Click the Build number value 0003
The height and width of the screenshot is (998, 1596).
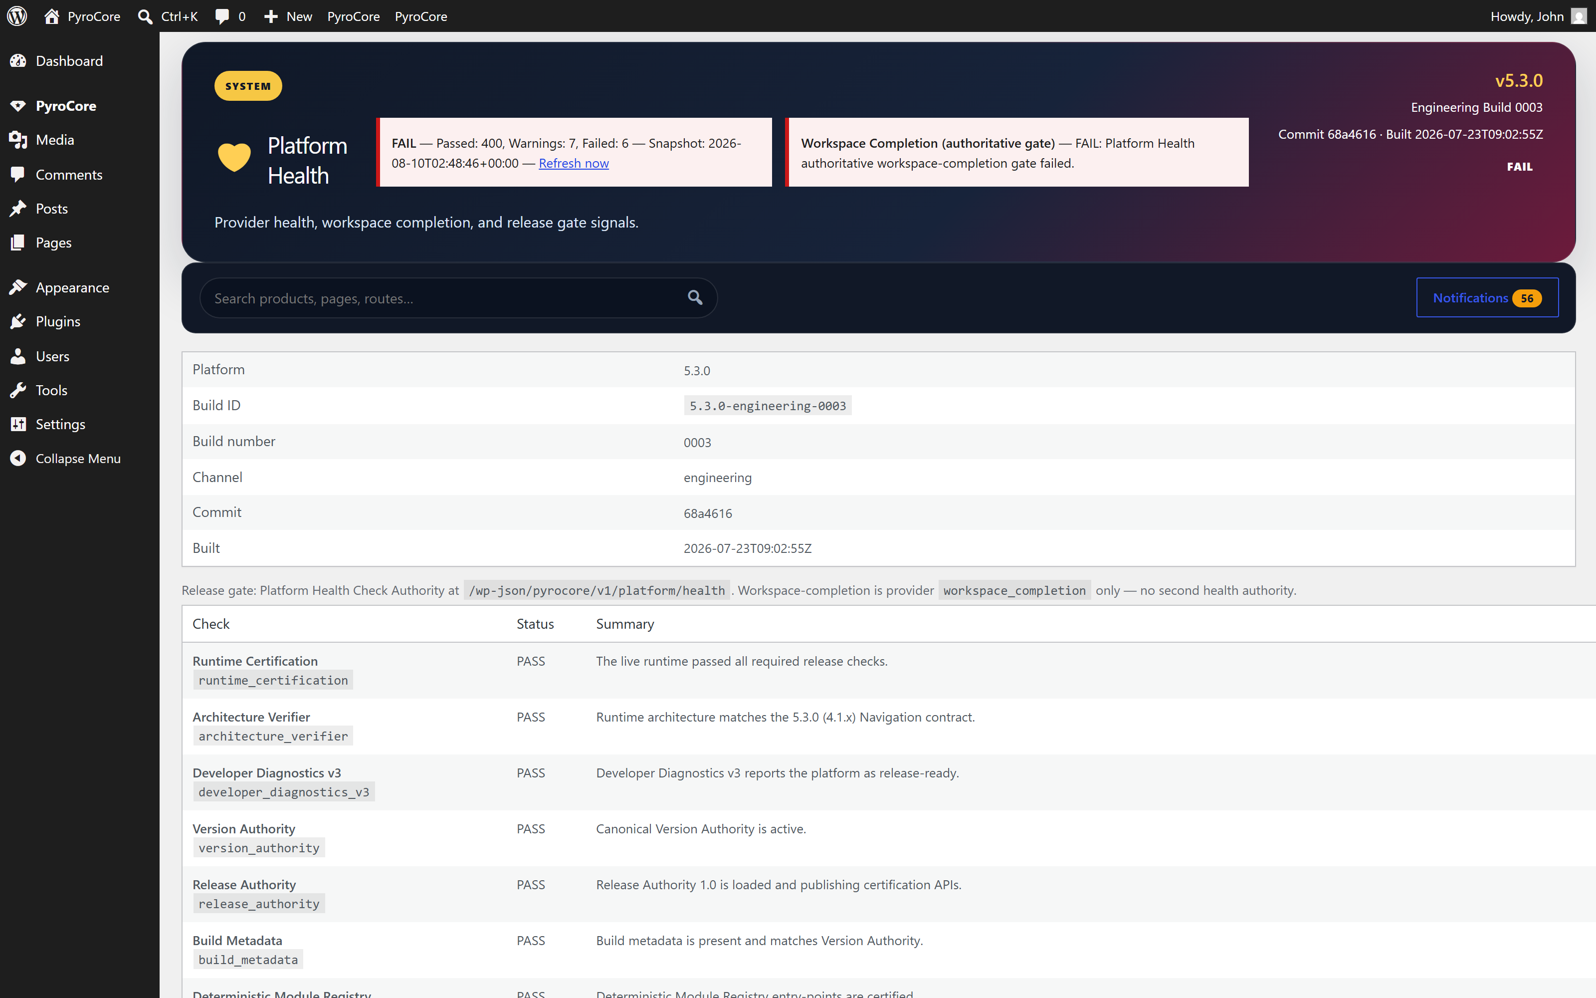point(697,443)
